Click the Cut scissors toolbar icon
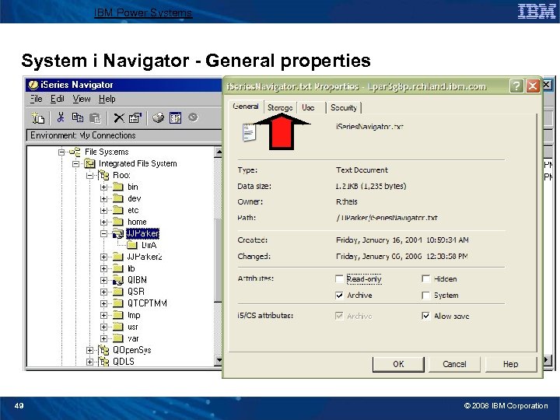560x420 pixels. (61, 117)
